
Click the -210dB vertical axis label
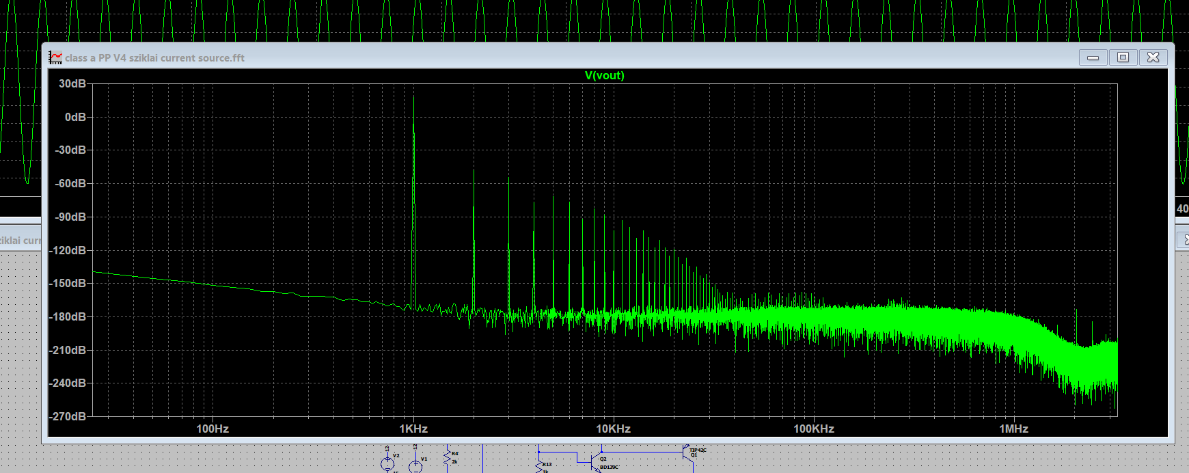(68, 350)
